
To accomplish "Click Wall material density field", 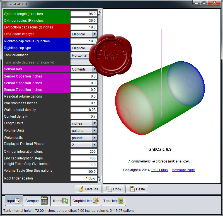I will [x=84, y=110].
